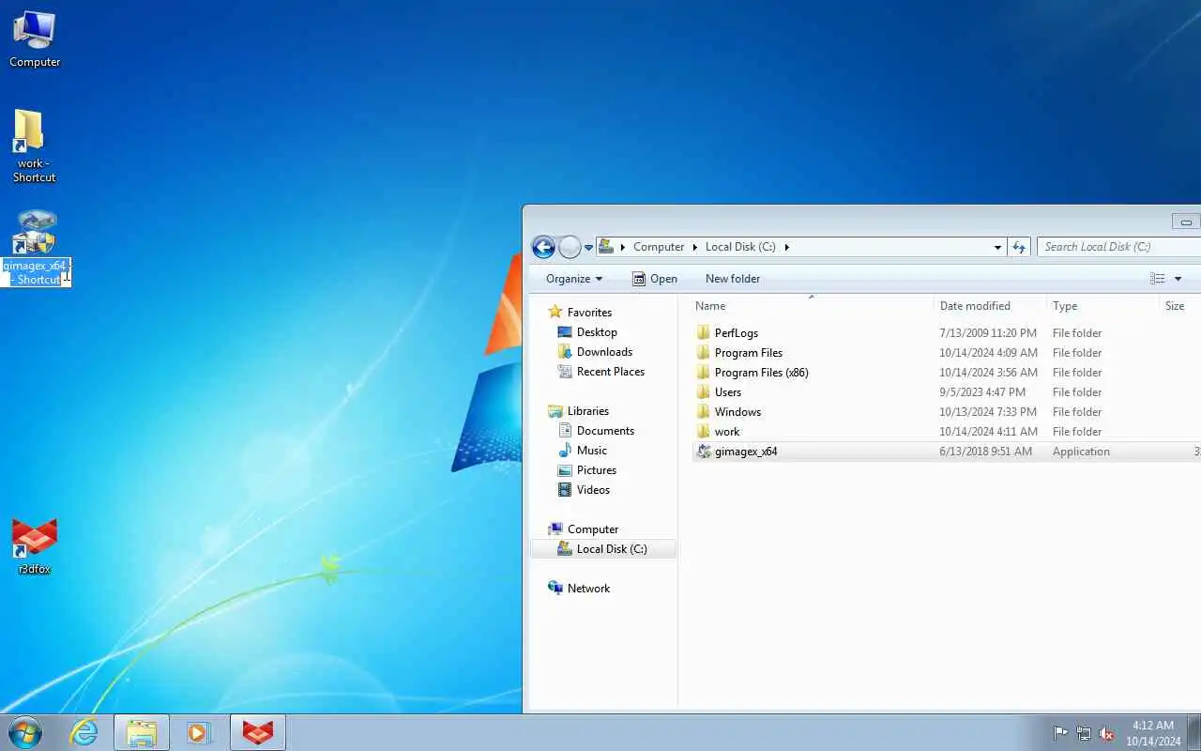Select the Program Files folder
Image resolution: width=1201 pixels, height=751 pixels.
[x=748, y=353]
